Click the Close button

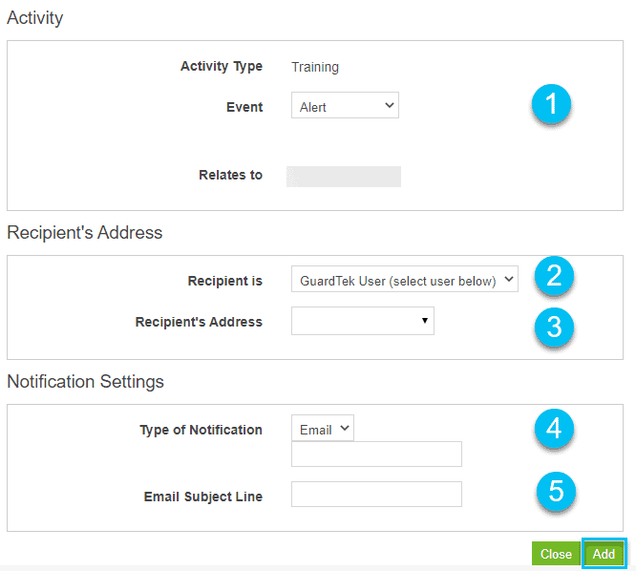556,554
